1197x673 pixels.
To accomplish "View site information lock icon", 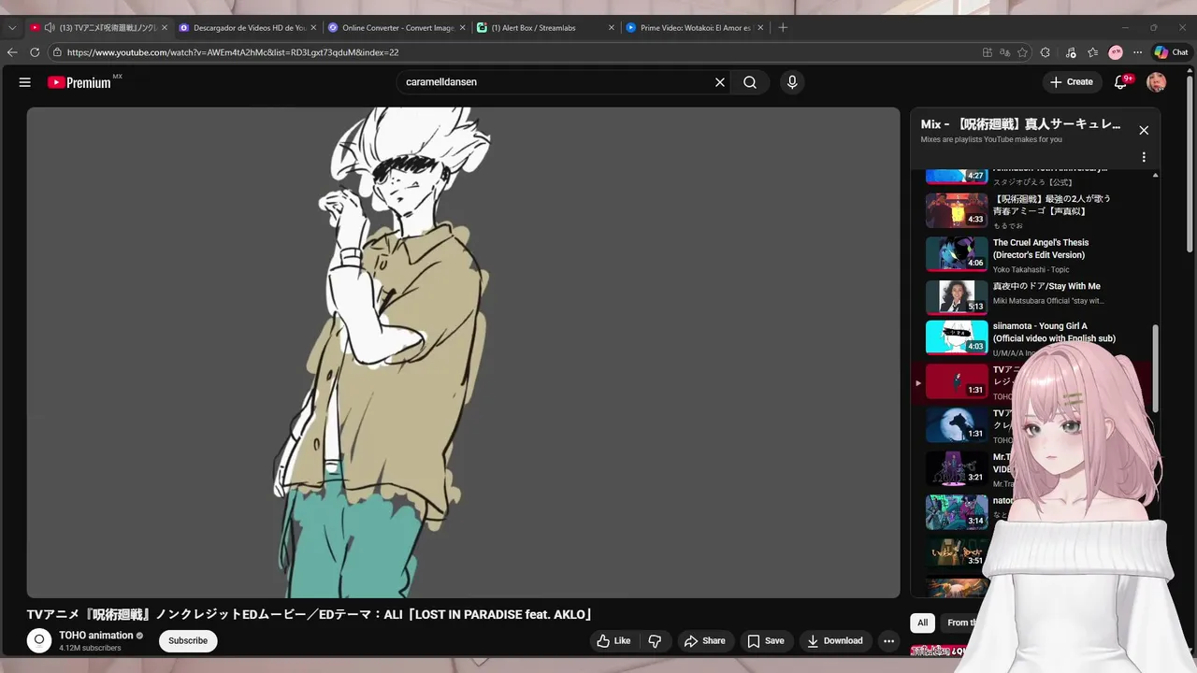I will [x=57, y=52].
